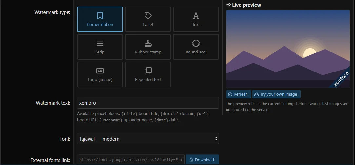Refresh the live preview
355x165 pixels.
pos(238,94)
